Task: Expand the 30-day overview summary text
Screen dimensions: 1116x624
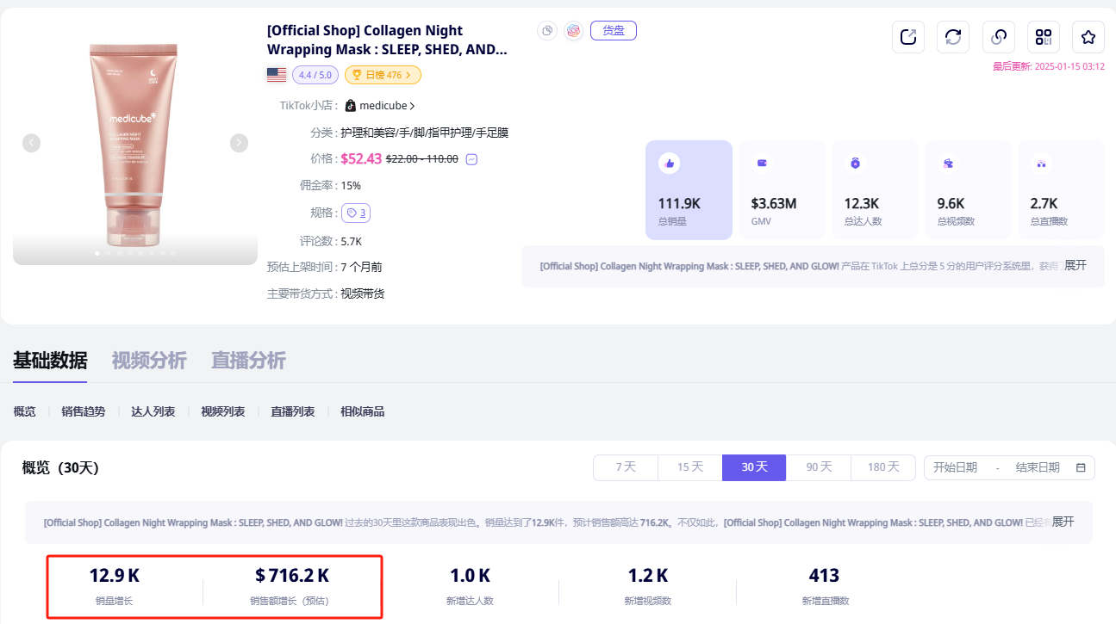Action: point(1063,522)
